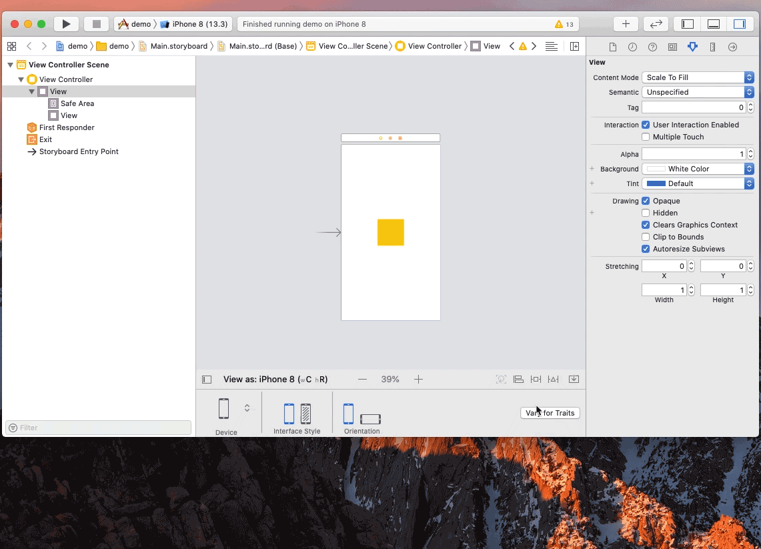Go back in editor history
The height and width of the screenshot is (549, 761).
pyautogui.click(x=29, y=46)
